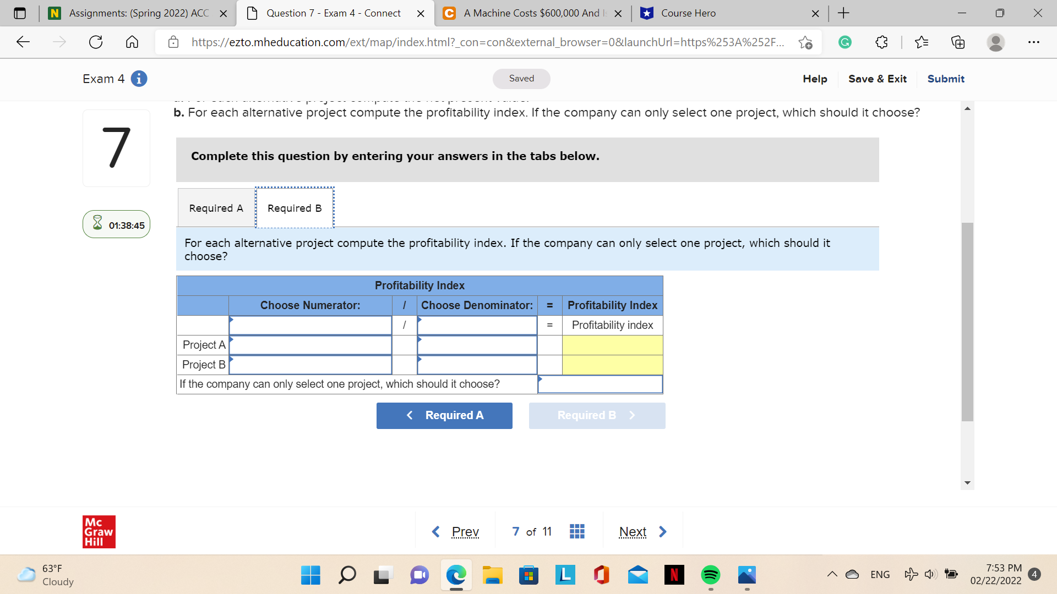Click the Submit button
The image size is (1057, 594).
pyautogui.click(x=945, y=79)
